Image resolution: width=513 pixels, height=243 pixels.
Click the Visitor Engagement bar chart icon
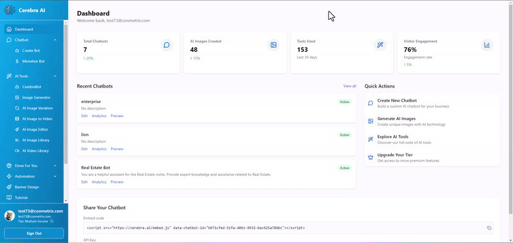coord(487,45)
